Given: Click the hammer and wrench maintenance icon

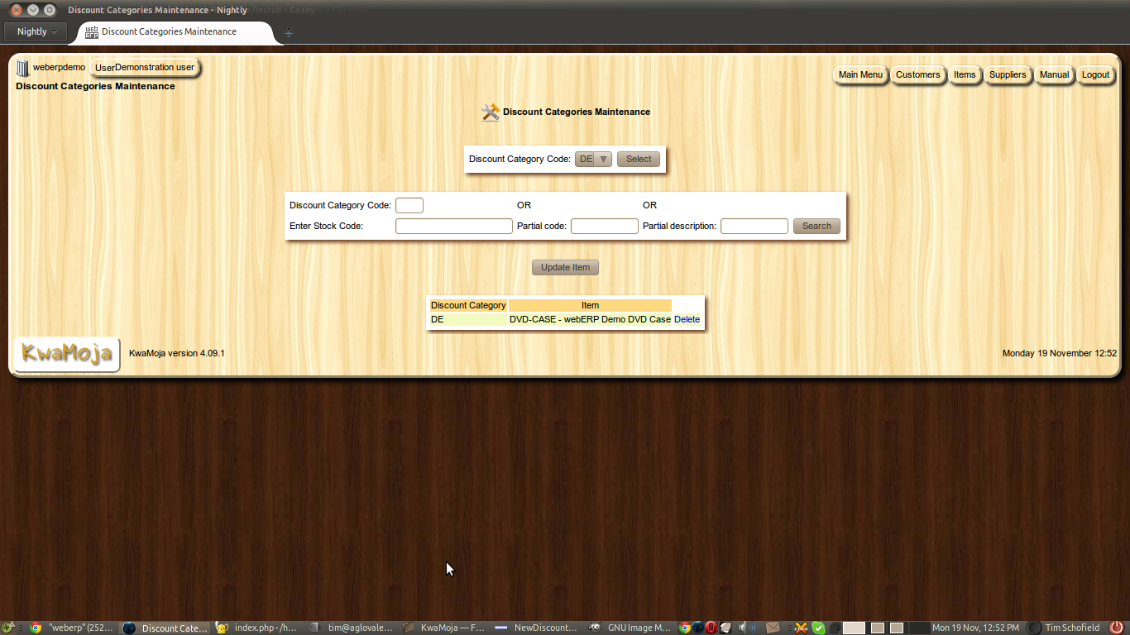Looking at the screenshot, I should click(490, 111).
